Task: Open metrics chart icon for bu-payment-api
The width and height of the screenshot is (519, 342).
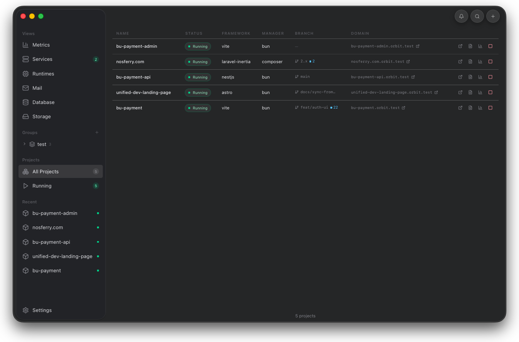Action: pos(480,77)
